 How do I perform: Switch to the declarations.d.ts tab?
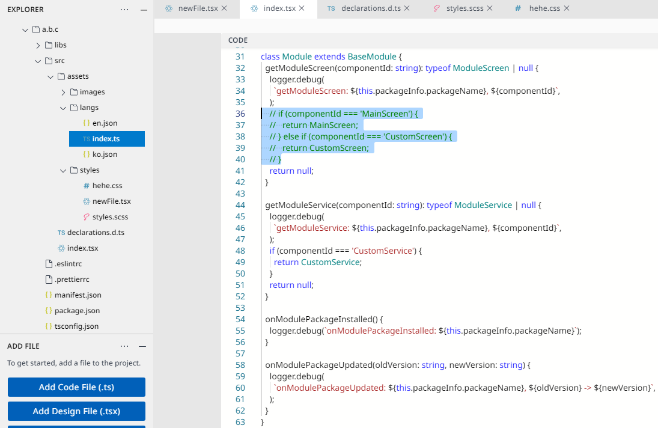click(370, 8)
